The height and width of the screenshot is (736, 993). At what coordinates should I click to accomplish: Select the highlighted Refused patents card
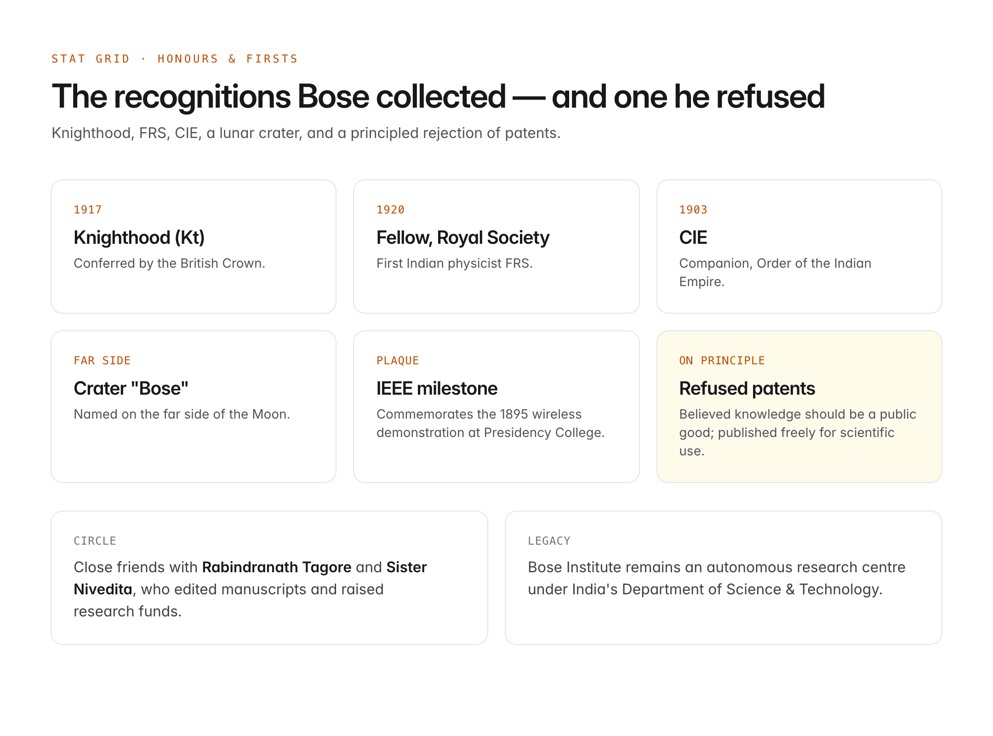tap(799, 407)
